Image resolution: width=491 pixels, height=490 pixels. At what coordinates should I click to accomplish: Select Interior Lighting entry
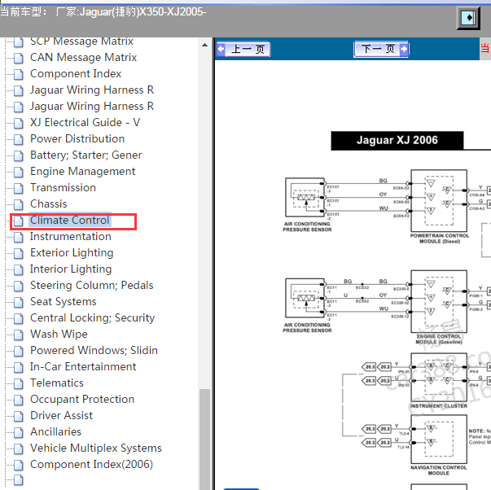point(71,269)
